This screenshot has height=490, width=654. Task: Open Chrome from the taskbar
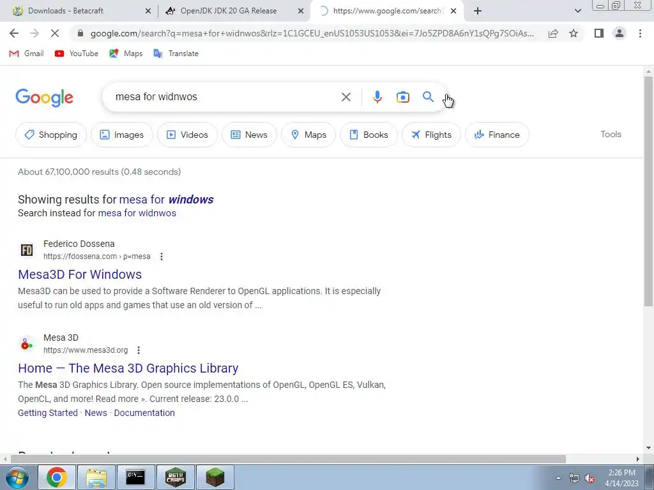pos(57,477)
